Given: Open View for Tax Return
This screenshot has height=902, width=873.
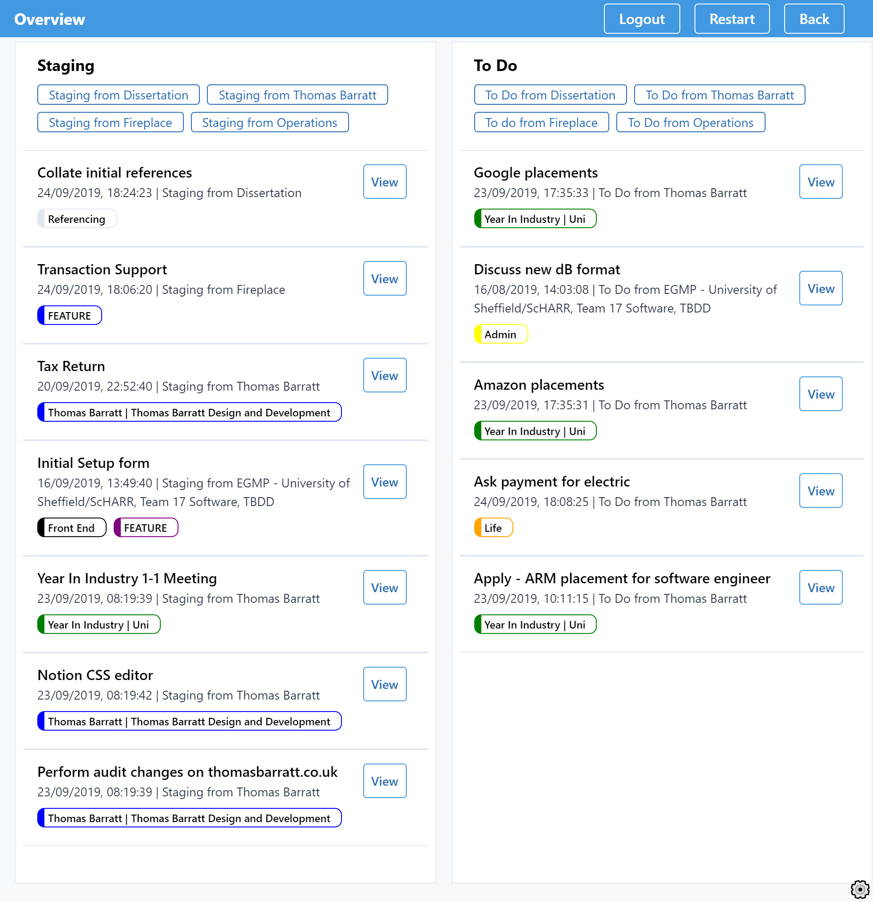Looking at the screenshot, I should coord(385,375).
